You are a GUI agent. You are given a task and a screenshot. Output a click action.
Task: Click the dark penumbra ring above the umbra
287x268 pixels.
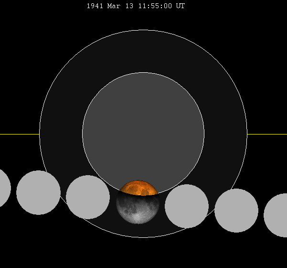tap(143, 51)
